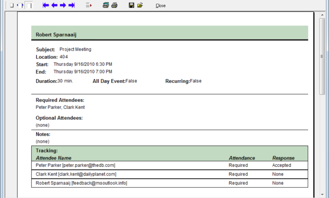
Task: Click the Notes label
Action: click(x=43, y=134)
